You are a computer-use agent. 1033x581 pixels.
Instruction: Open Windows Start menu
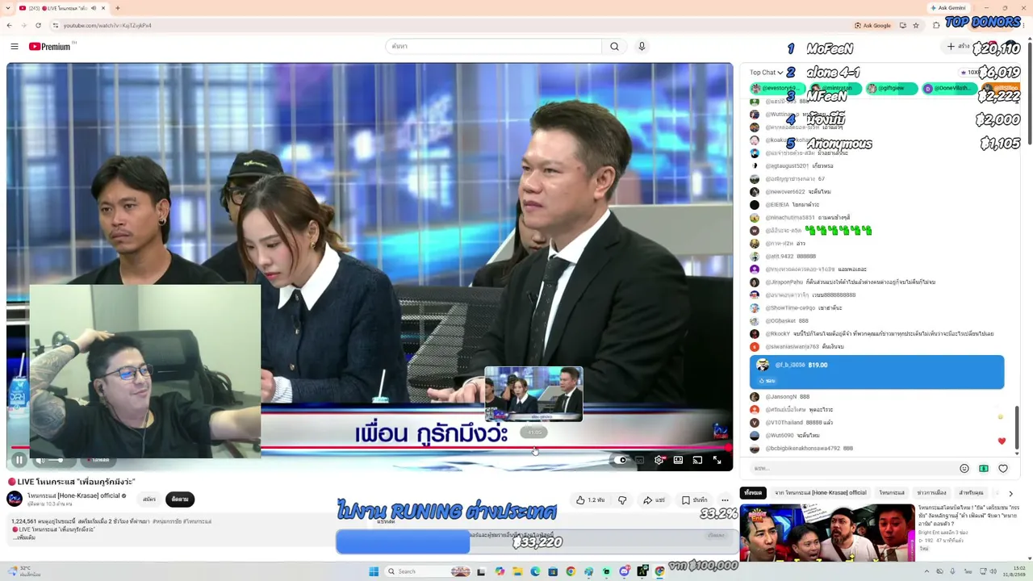click(374, 571)
